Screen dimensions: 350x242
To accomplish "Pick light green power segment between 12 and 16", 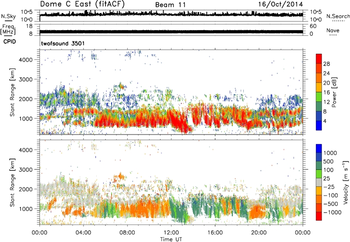I will (x=319, y=97).
